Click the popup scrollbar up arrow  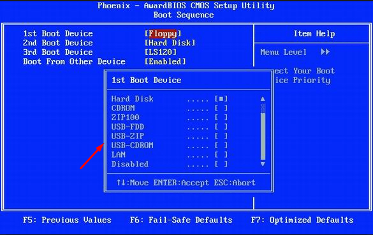click(x=263, y=99)
